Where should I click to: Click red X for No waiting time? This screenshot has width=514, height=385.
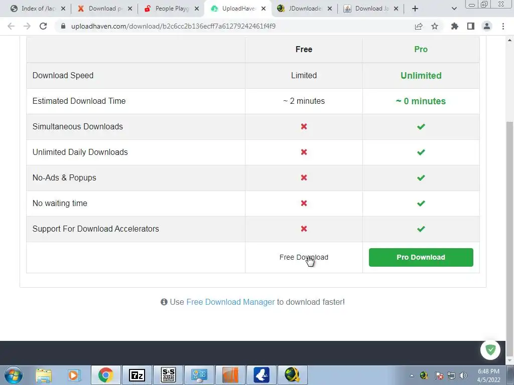304,203
